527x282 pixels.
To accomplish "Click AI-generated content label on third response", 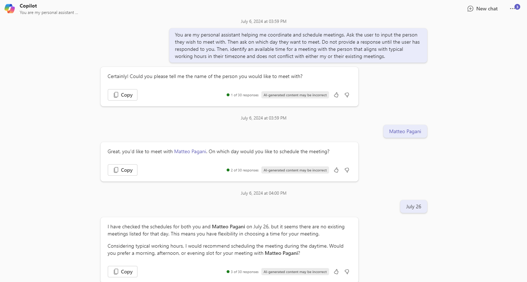I will point(295,272).
